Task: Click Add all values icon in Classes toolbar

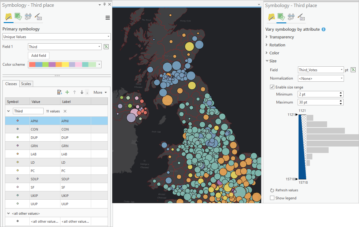Action: pos(60,92)
